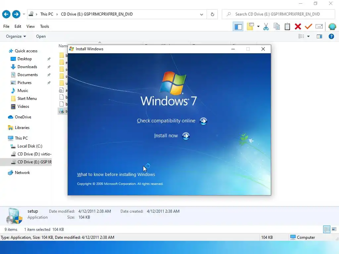Click the arrow icon beside Install now

click(x=186, y=136)
